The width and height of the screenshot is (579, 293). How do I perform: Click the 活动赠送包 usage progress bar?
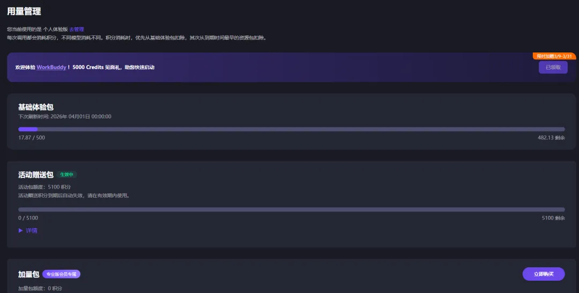tap(291, 209)
